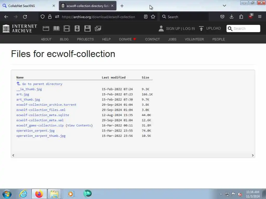Download ecwolf_game-collection.zip
This screenshot has height=199, width=266.
tap(40, 125)
